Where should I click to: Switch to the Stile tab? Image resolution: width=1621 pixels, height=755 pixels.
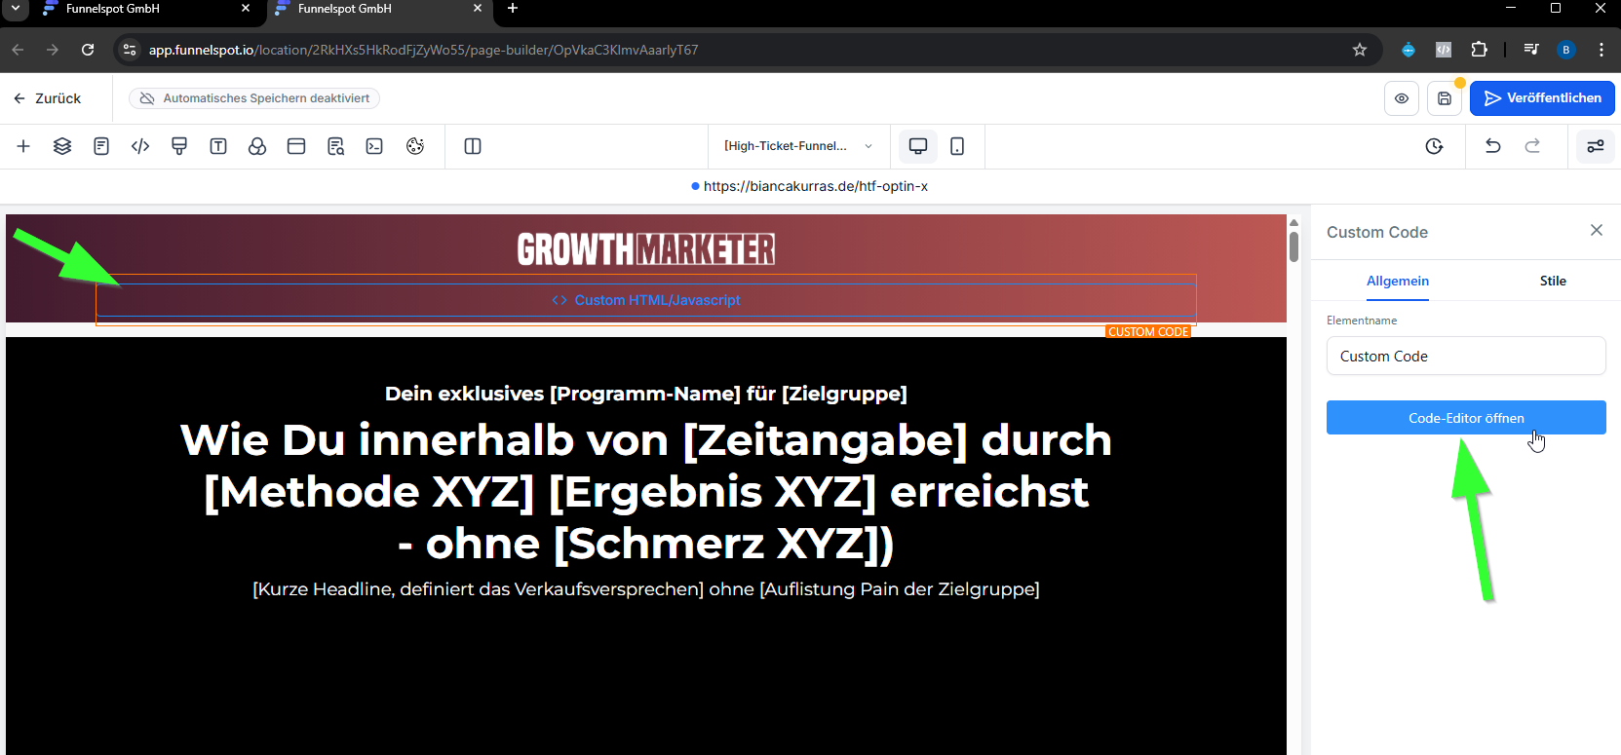[x=1553, y=281]
